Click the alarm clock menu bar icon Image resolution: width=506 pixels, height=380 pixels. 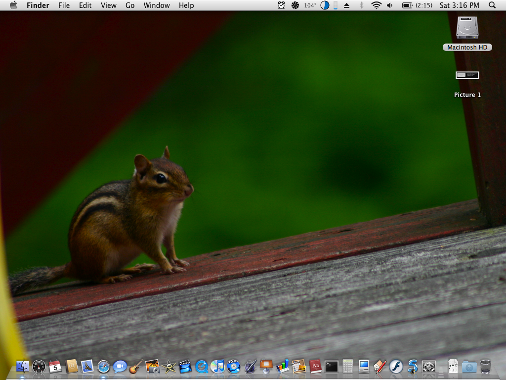[281, 5]
